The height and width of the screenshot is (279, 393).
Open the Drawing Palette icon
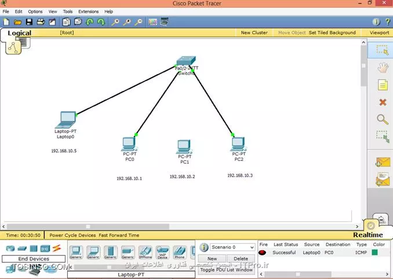[152, 22]
